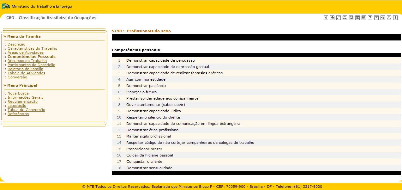Click the envelope mail icon
Screen dimensions: 402x190
coord(376,18)
